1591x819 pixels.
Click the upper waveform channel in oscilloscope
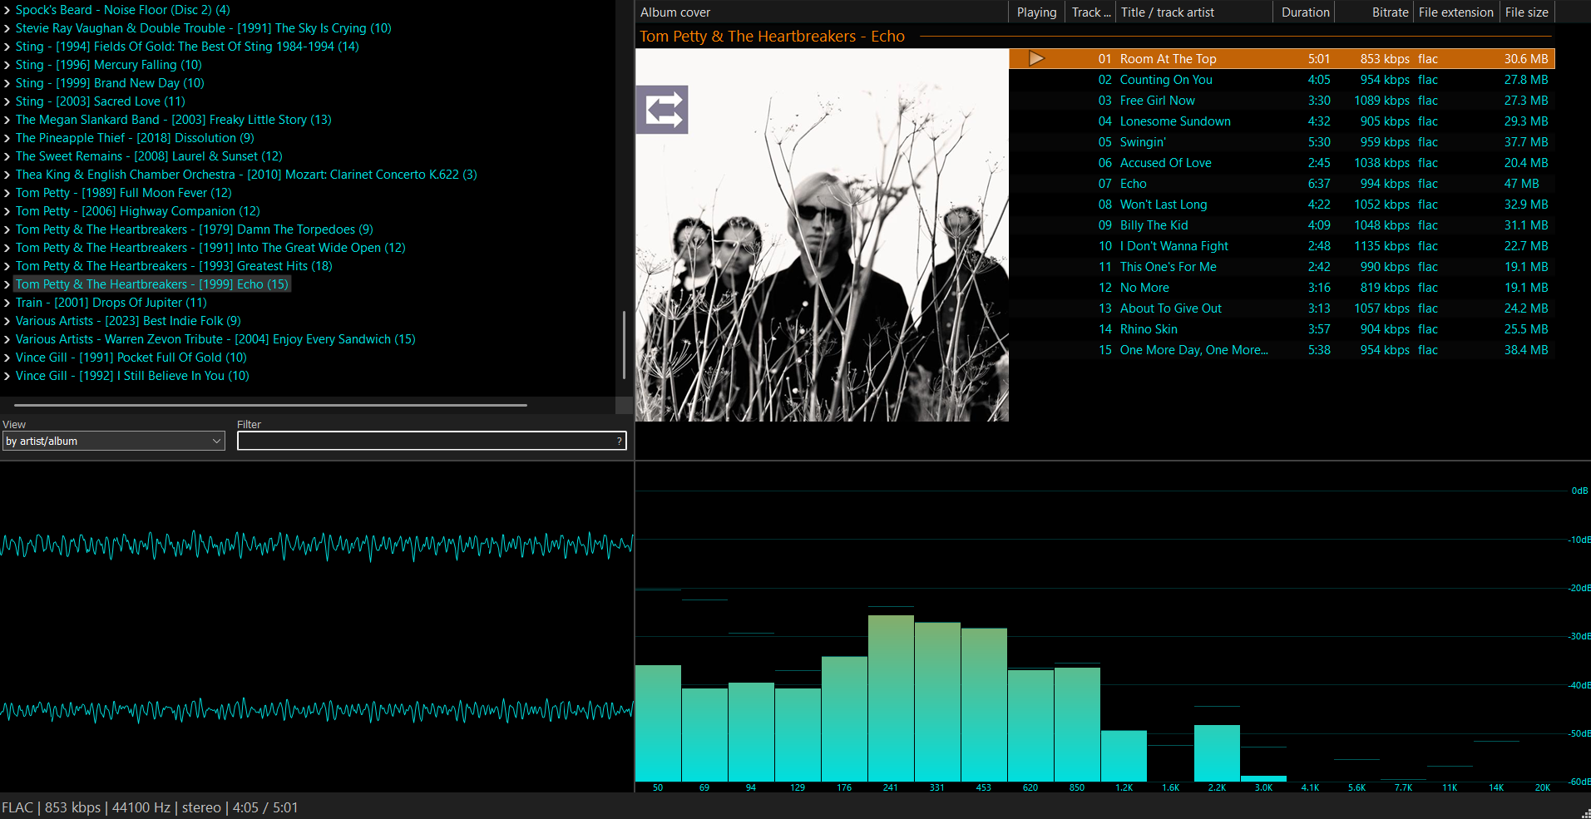tap(317, 545)
